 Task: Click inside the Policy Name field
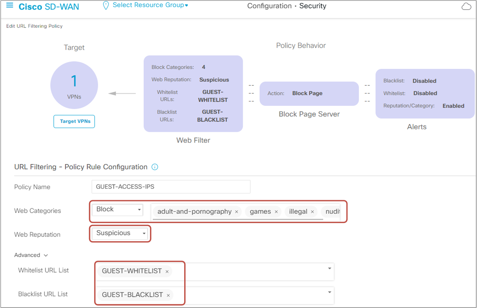point(171,186)
